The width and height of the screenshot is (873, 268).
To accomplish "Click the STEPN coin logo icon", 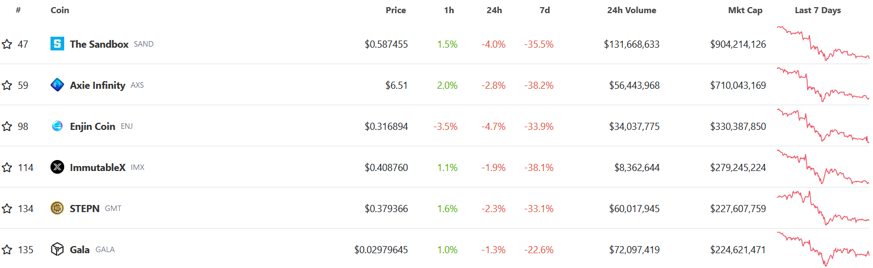I will tap(57, 208).
